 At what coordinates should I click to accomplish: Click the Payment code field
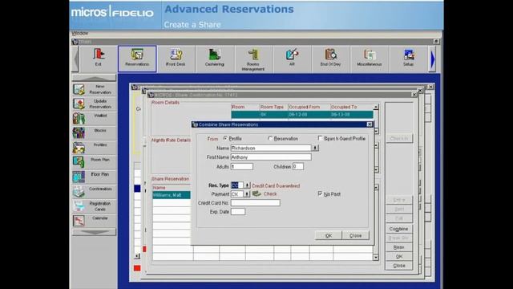(237, 194)
